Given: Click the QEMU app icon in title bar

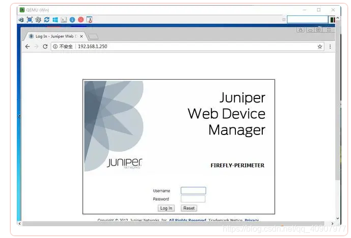Looking at the screenshot, I should point(22,10).
